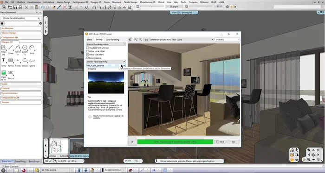The image size is (325, 173).
Task: Switch to the Lista Rendering tab
Action: point(112,40)
